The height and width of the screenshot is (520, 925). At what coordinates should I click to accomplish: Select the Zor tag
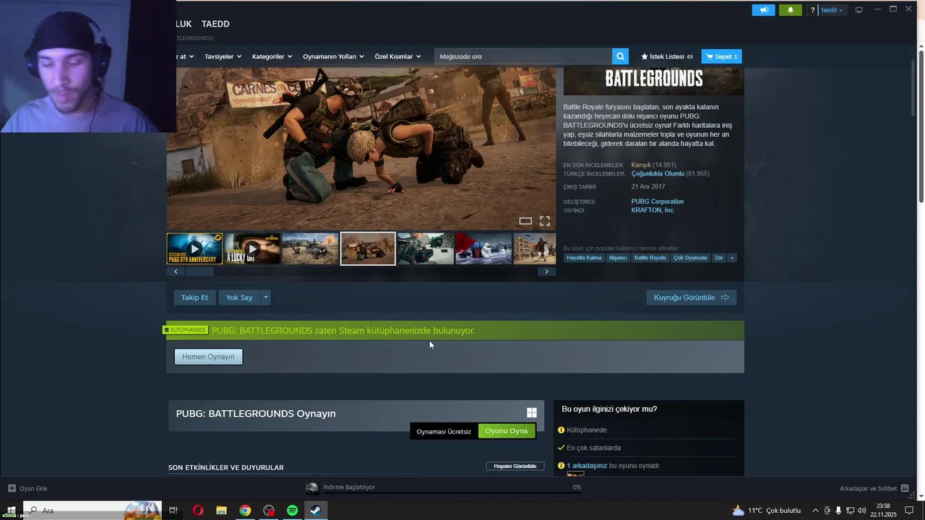(718, 258)
